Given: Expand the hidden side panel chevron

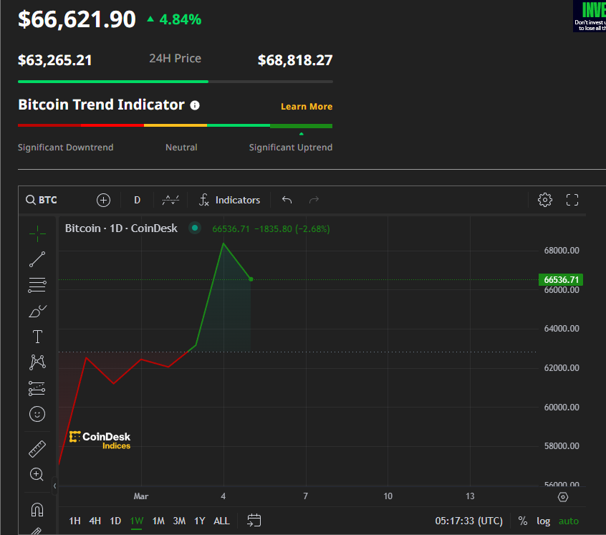Looking at the screenshot, I should [x=54, y=486].
